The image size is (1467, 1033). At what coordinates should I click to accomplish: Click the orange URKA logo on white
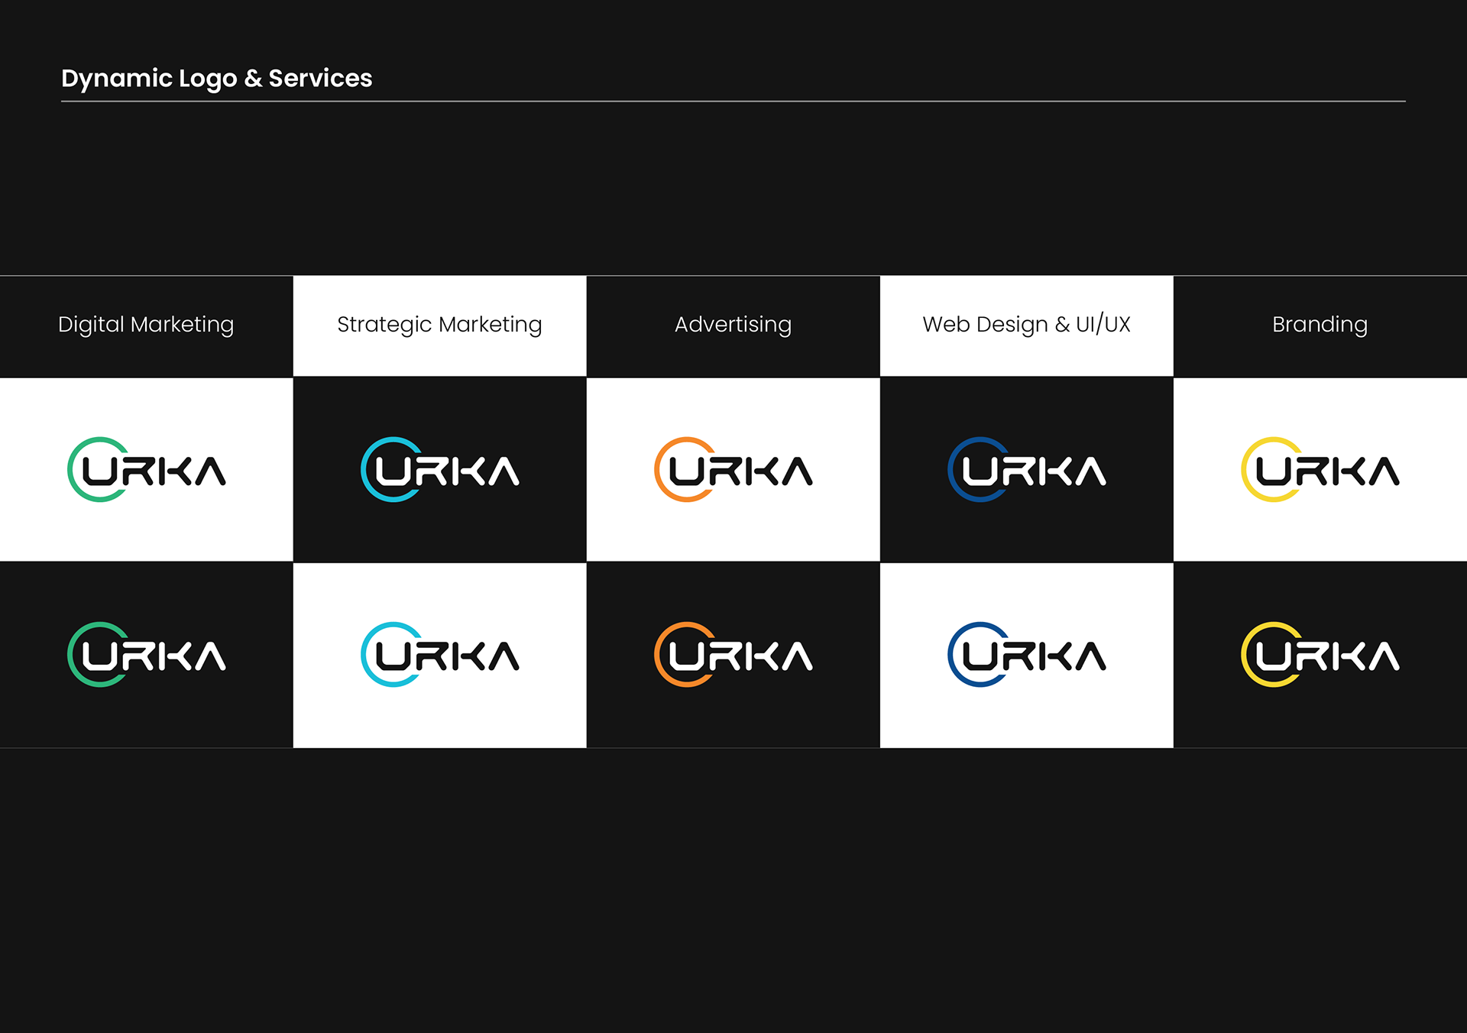pos(733,470)
